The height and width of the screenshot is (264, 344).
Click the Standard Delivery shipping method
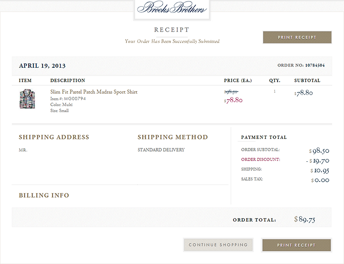pos(161,150)
